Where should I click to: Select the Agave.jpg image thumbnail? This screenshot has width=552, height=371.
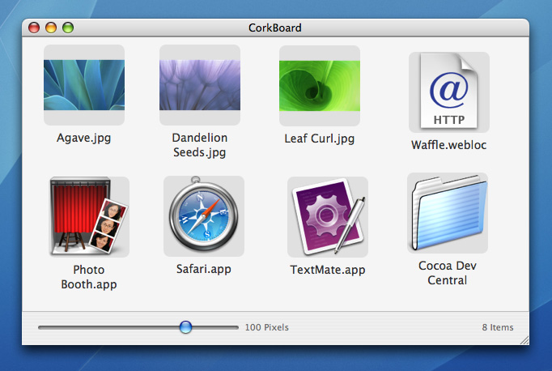[x=84, y=85]
